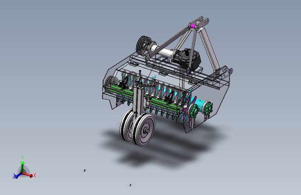The image size is (301, 195).
Task: Click the red X axis of the orientation triad
Action: point(28,175)
